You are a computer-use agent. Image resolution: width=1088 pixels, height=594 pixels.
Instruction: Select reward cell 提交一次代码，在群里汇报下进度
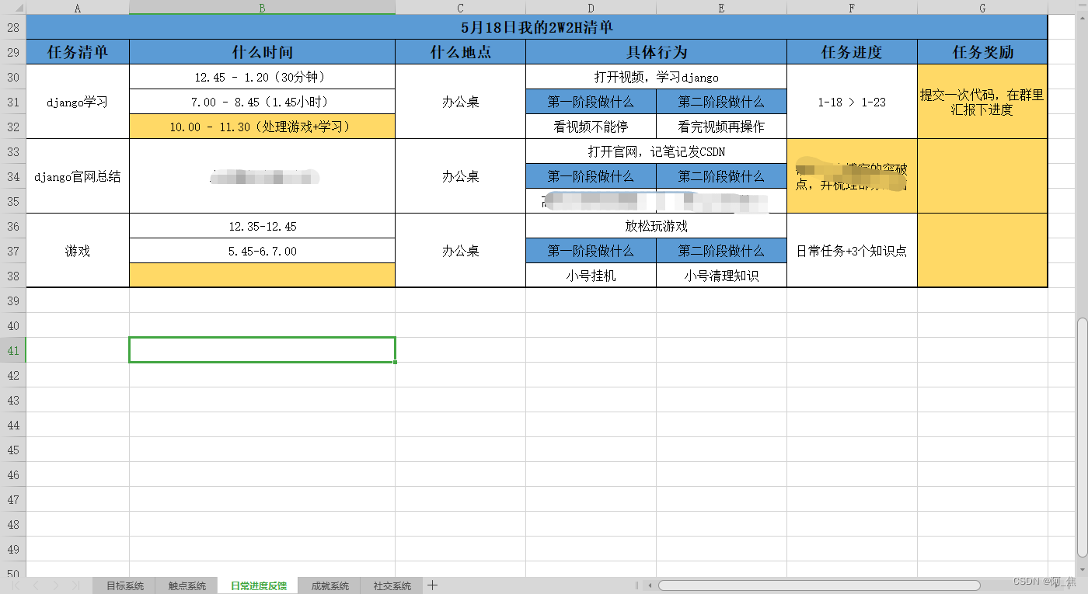point(982,102)
